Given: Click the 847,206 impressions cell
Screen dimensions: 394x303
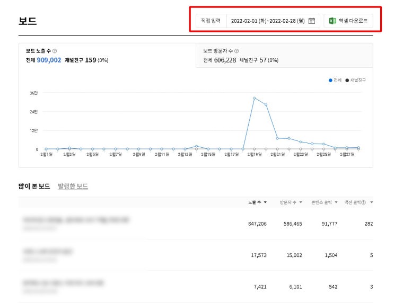Looking at the screenshot, I should [257, 224].
